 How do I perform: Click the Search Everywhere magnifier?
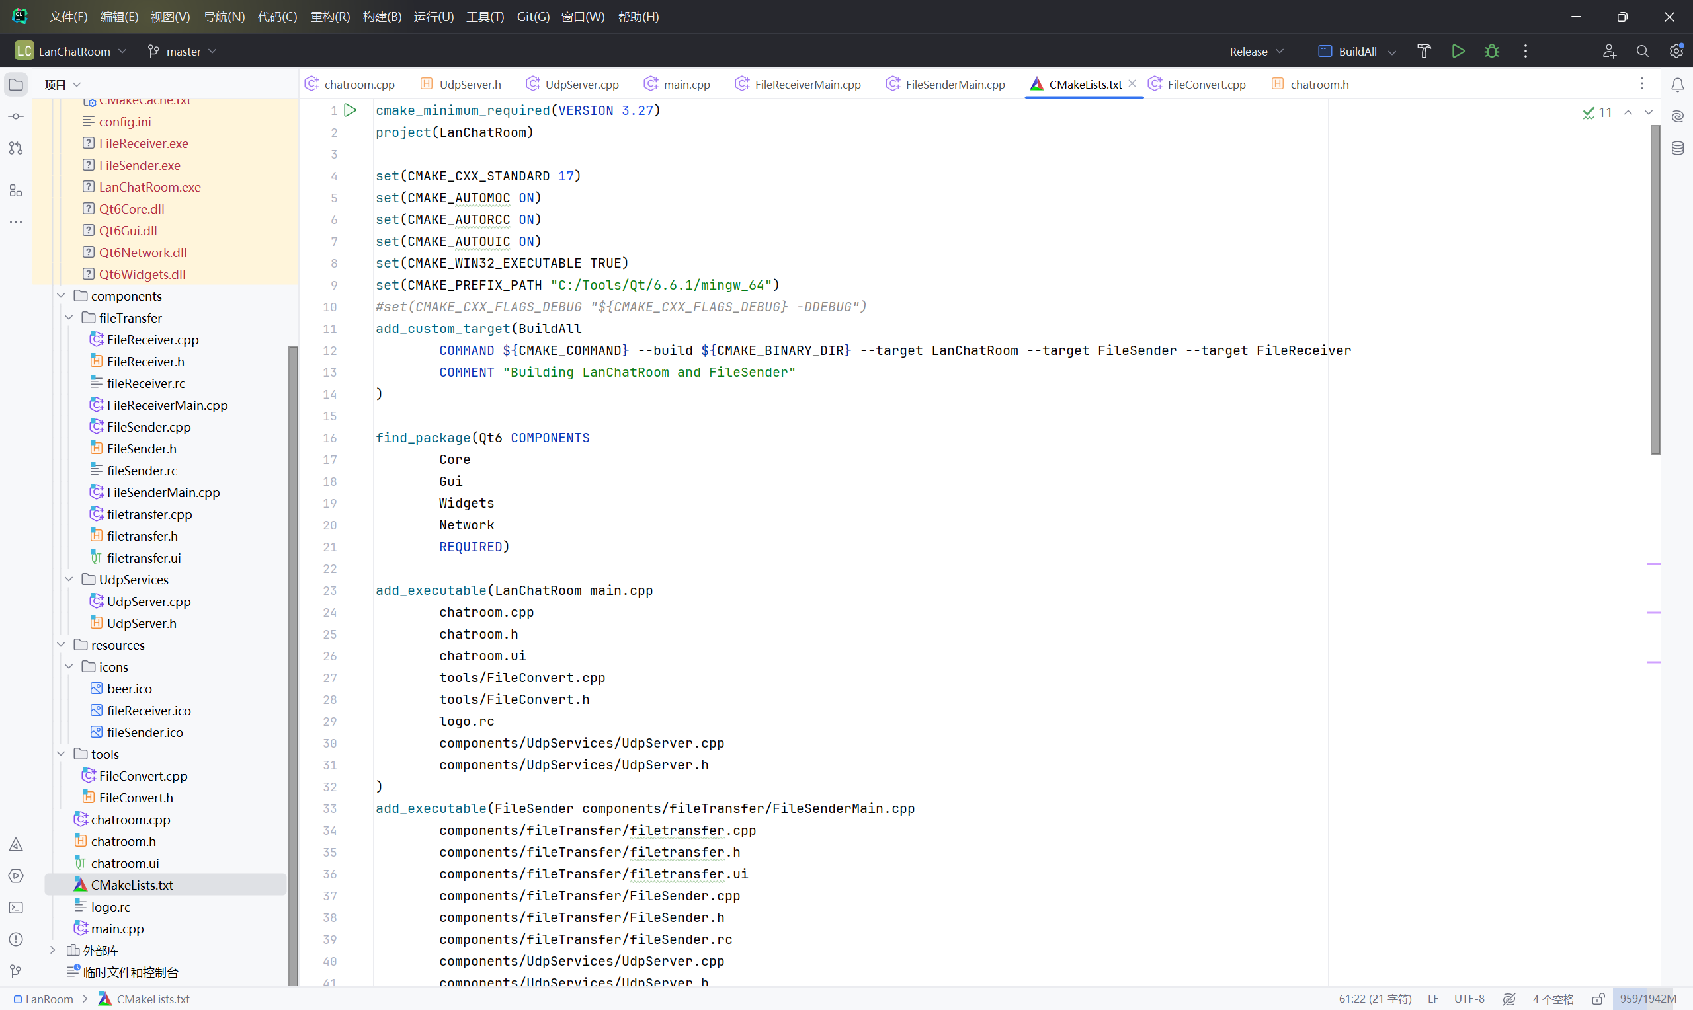(x=1642, y=51)
